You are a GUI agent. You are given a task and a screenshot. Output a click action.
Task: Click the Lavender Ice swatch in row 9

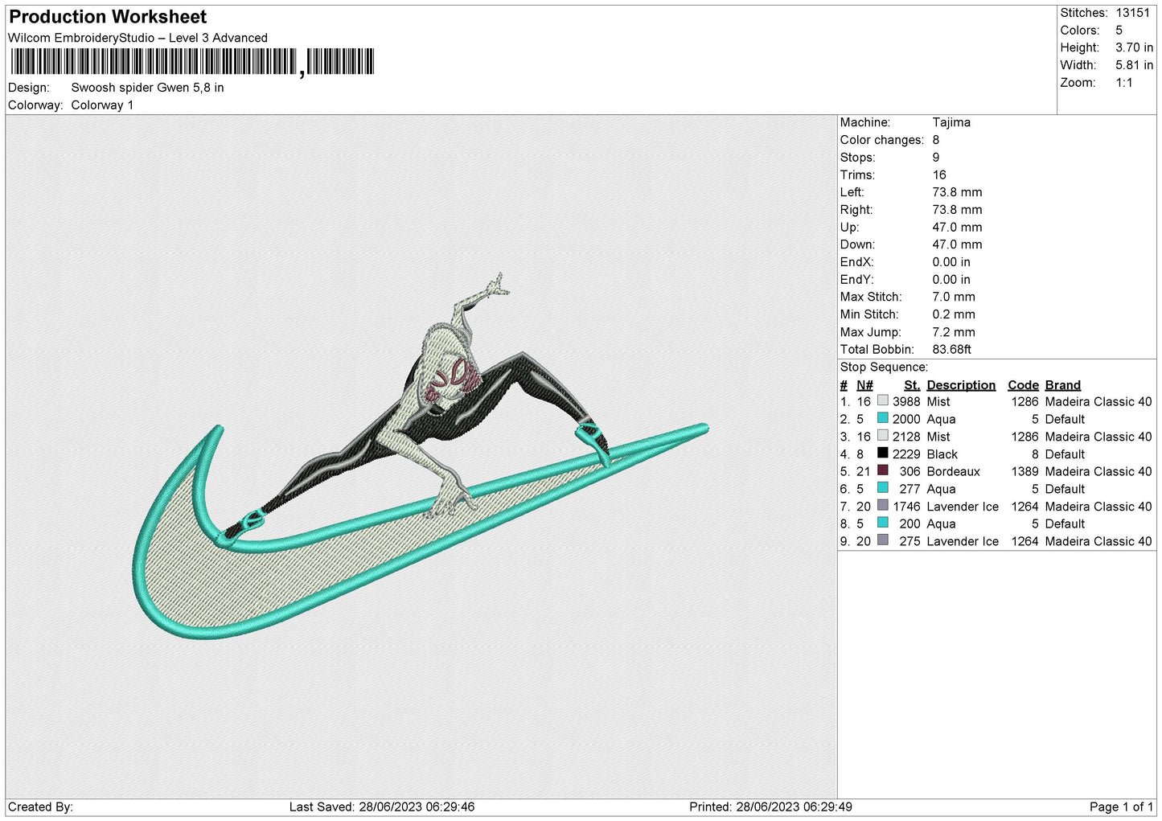click(883, 540)
